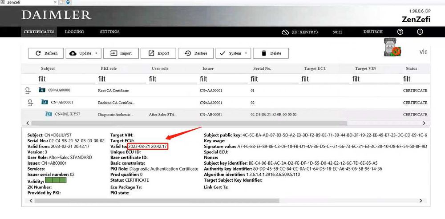Open the info icon in header
Screen dimensions: 445x219
(420, 32)
